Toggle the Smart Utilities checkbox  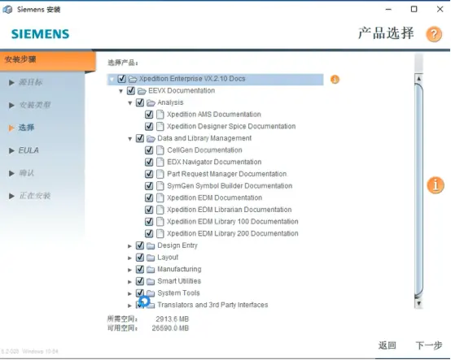pyautogui.click(x=140, y=281)
